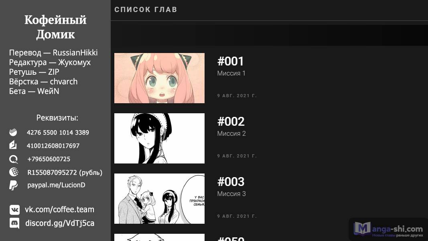Open chapter #002 thumbnail of dark-haired woman
Screen dimensions: 428x241
(159, 138)
